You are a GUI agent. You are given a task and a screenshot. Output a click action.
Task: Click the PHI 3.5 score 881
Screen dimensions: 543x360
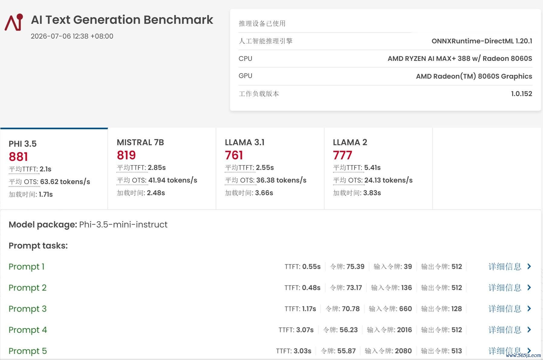[18, 157]
